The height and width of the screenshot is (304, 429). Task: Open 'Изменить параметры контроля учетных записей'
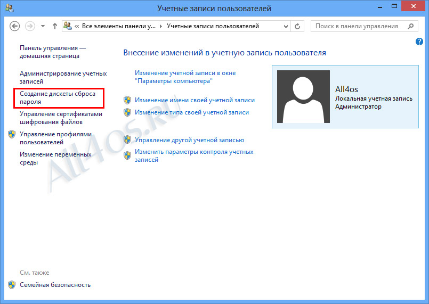(x=194, y=155)
